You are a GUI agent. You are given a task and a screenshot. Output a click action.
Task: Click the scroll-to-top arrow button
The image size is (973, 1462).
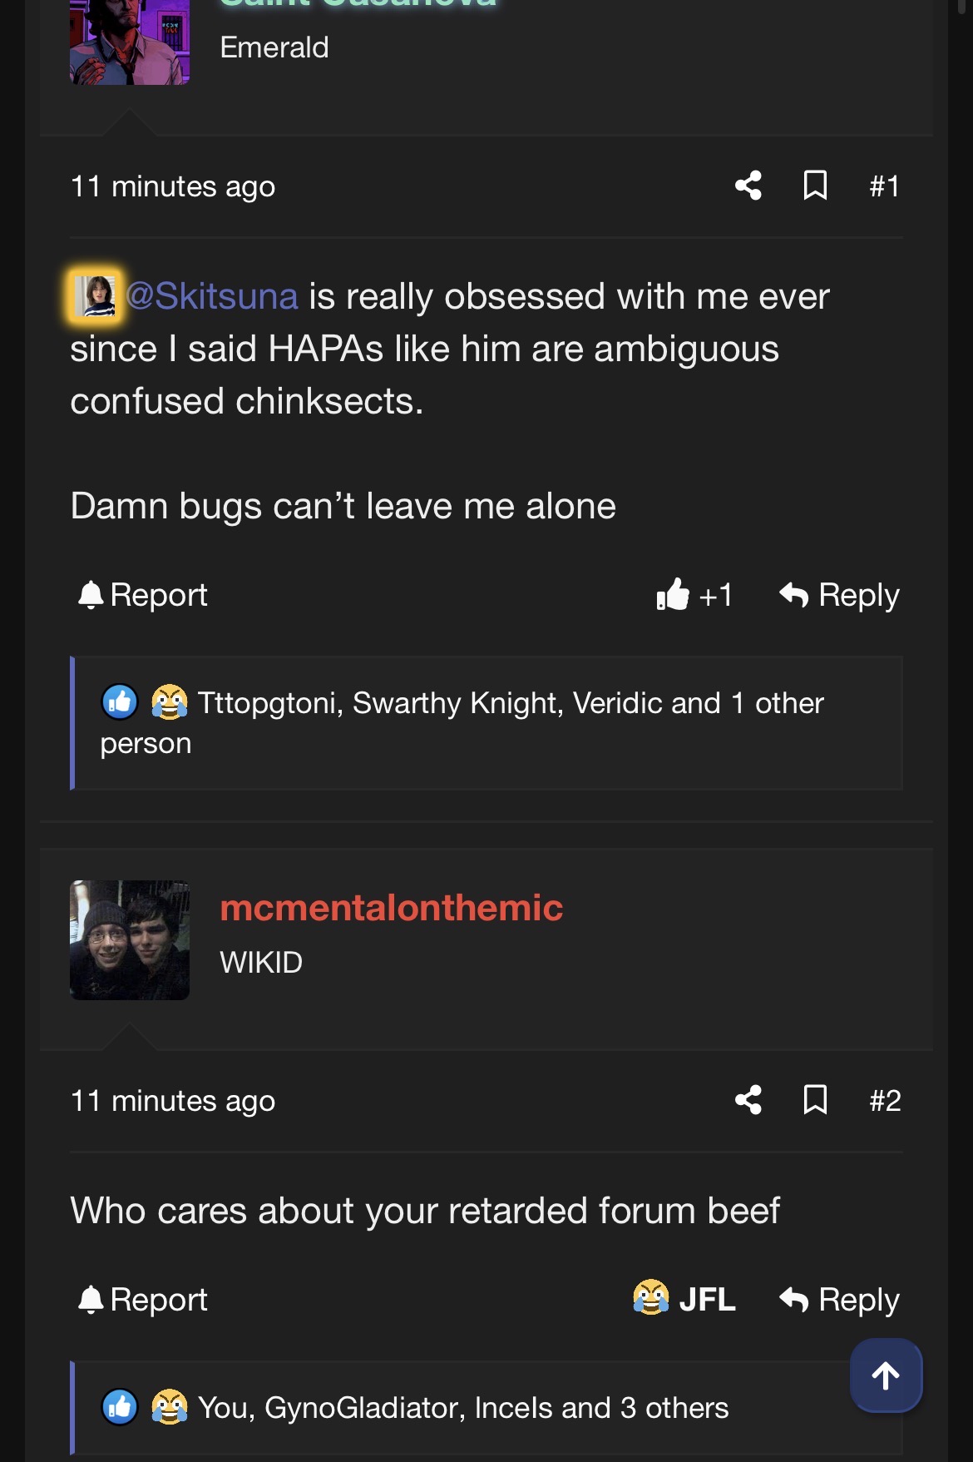[886, 1375]
